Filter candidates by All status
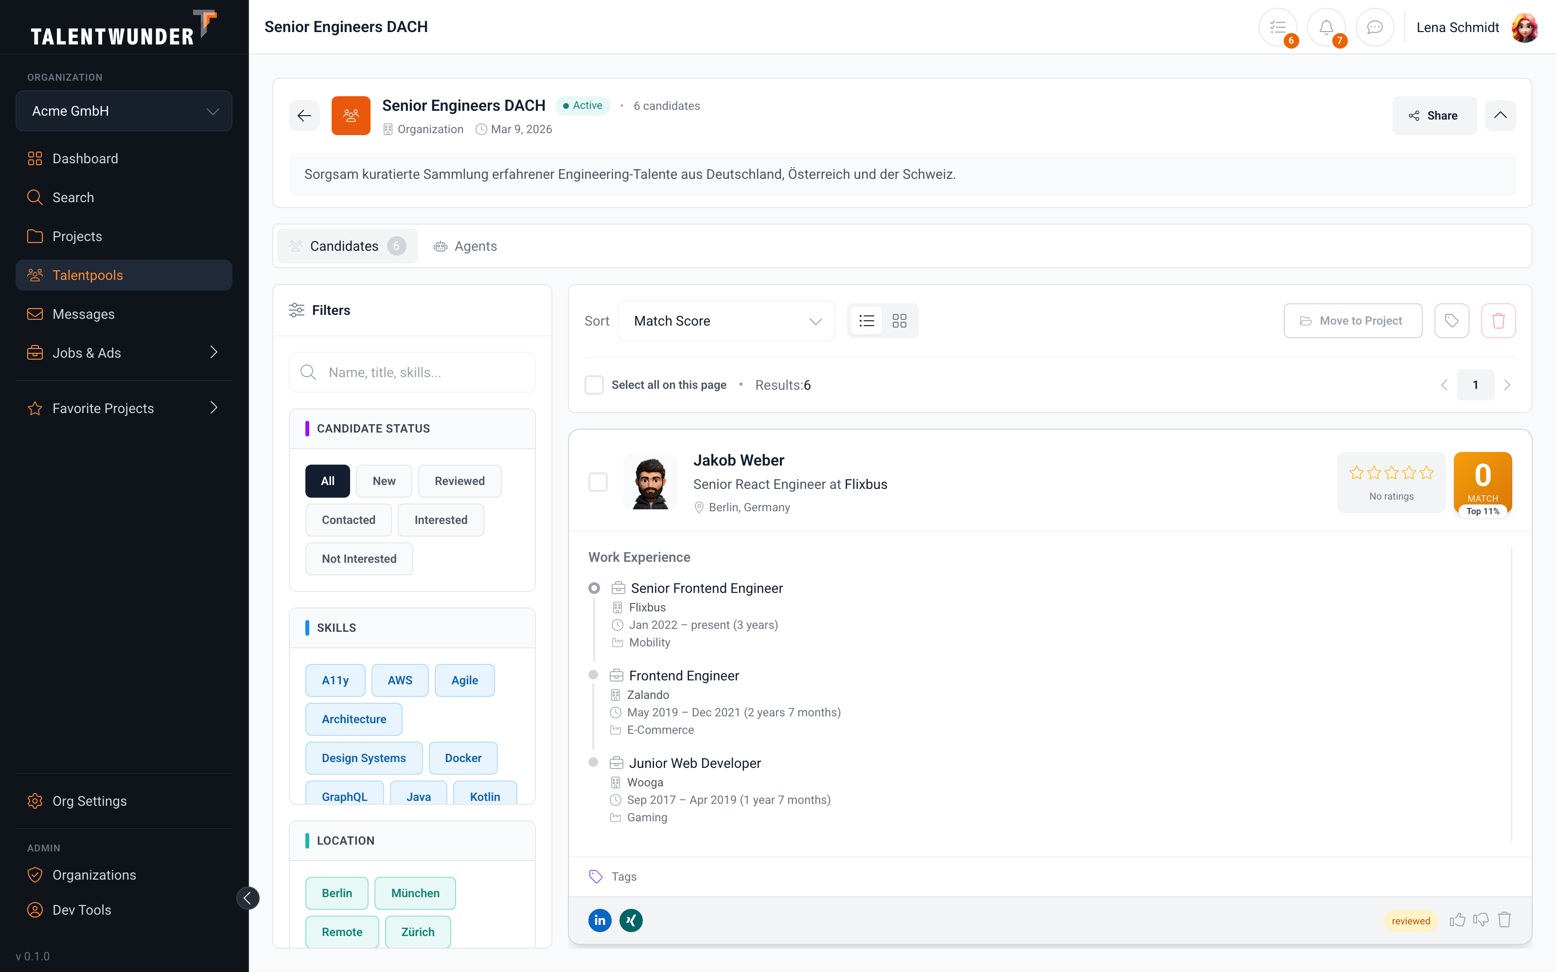Image resolution: width=1556 pixels, height=972 pixels. tap(327, 481)
